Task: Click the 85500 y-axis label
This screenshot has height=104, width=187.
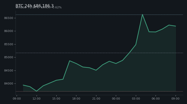Action: pyautogui.click(x=9, y=44)
